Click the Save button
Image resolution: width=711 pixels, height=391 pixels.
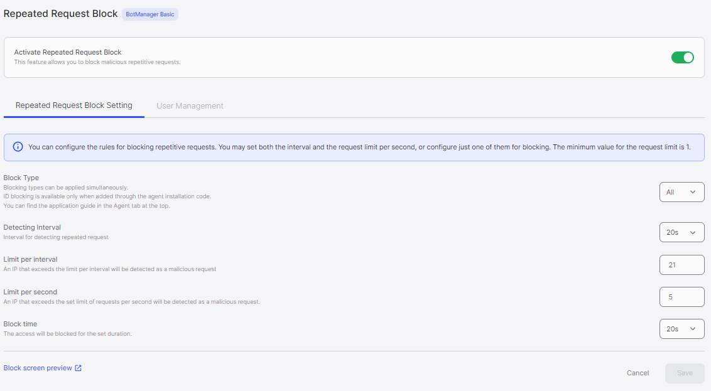[684, 373]
